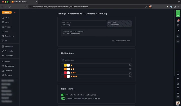Viewport: 181px width, 106px height.
Task: Open browser extensions puzzle icon
Action: click(x=175, y=7)
